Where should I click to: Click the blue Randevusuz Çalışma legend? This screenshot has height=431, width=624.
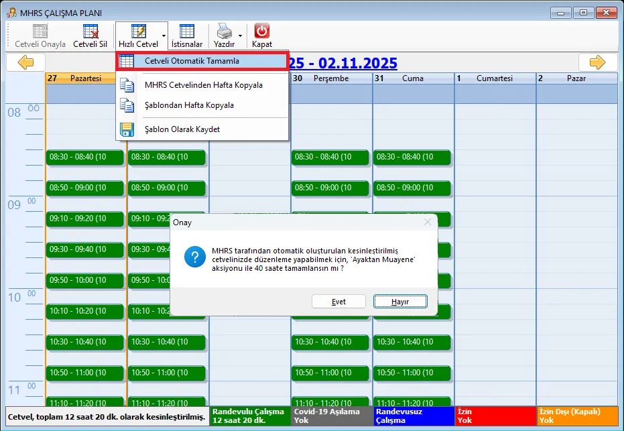pyautogui.click(x=414, y=416)
